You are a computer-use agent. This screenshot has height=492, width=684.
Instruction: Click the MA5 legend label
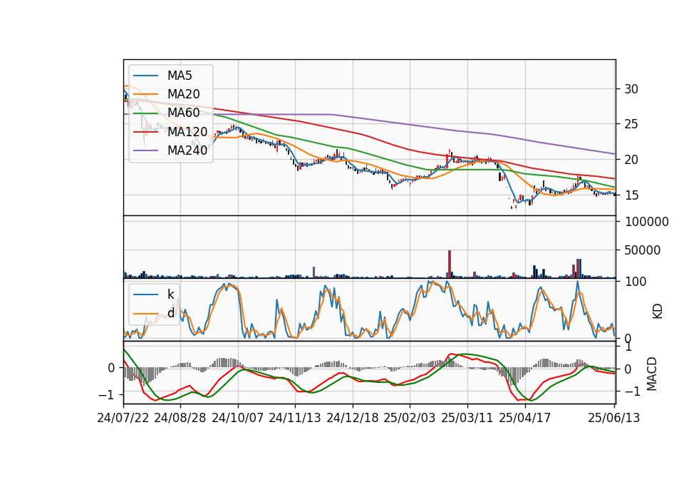pyautogui.click(x=180, y=76)
